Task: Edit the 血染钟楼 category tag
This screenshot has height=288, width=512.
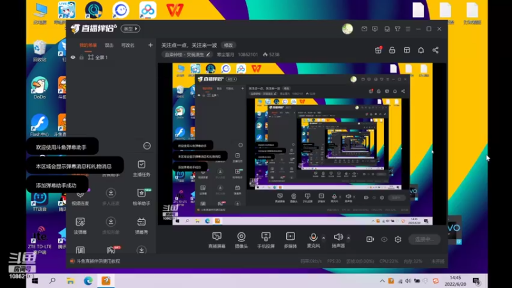Action: (188, 54)
